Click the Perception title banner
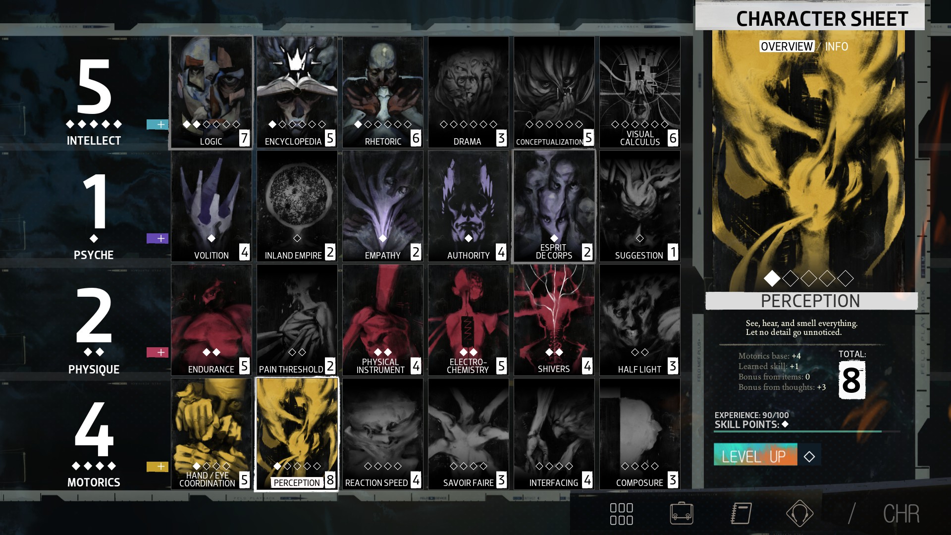This screenshot has width=951, height=535. [x=811, y=301]
